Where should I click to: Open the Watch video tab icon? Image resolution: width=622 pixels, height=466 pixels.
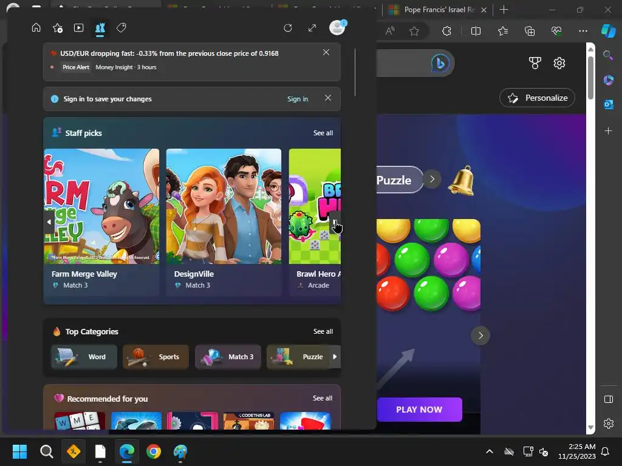click(x=78, y=28)
